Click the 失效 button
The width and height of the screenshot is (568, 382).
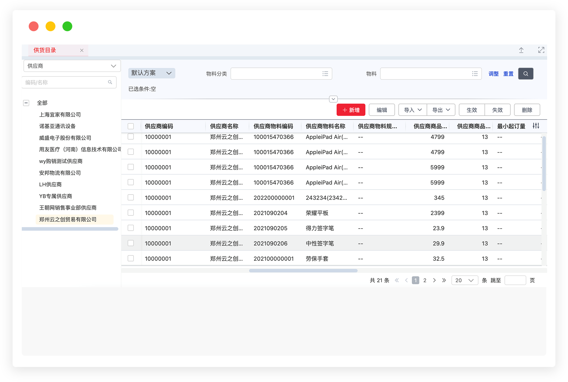[x=497, y=110]
